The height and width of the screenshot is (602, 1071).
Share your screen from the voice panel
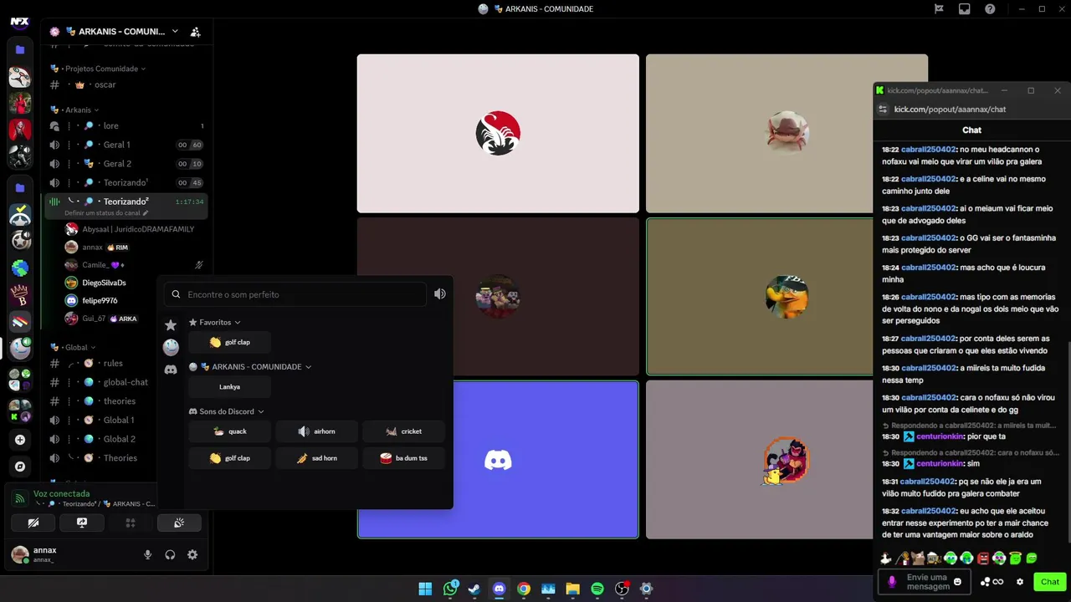(x=82, y=523)
